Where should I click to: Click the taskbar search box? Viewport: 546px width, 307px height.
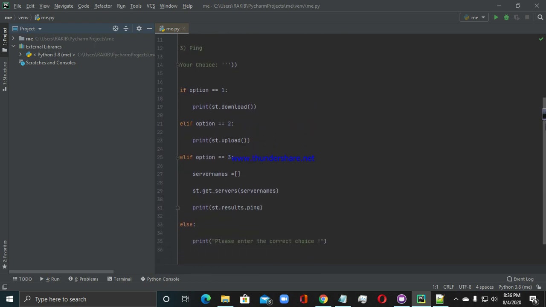point(87,299)
